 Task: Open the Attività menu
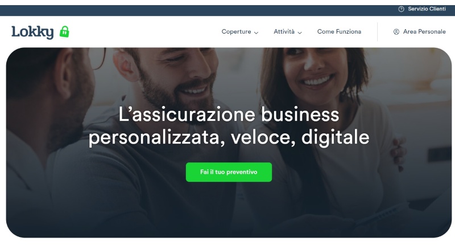pos(284,32)
